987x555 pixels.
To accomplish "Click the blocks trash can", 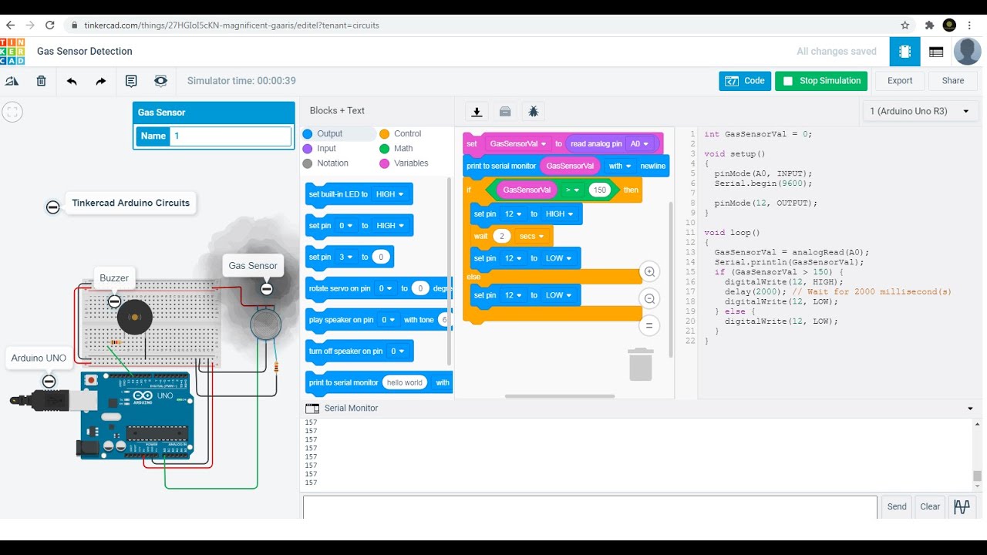I will tap(641, 364).
